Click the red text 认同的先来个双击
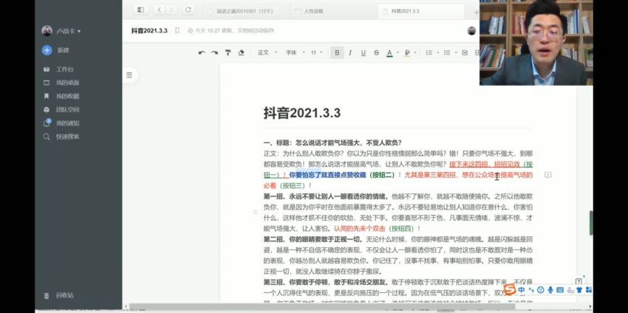 [x=360, y=229]
